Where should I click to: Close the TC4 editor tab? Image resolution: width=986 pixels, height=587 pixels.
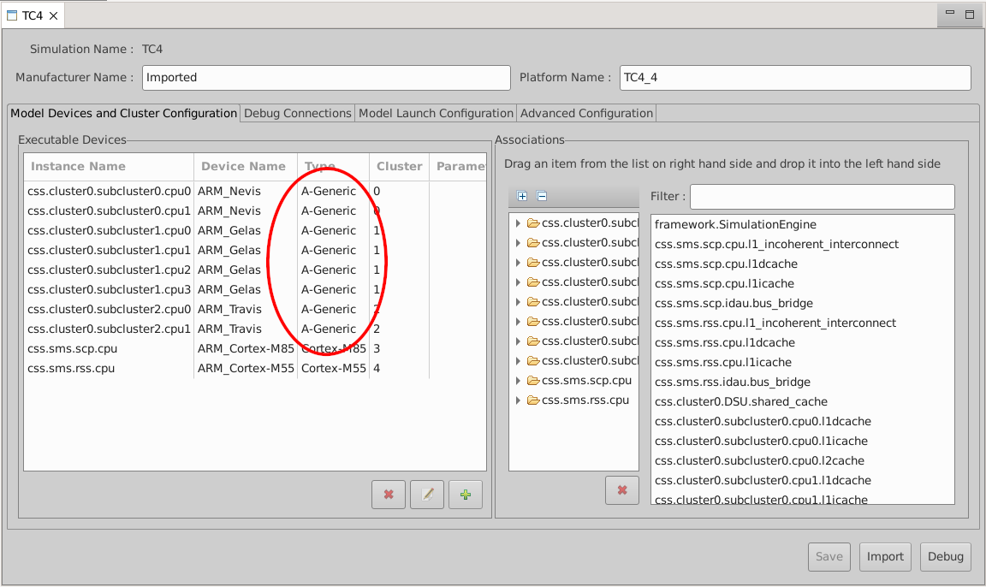coord(53,15)
